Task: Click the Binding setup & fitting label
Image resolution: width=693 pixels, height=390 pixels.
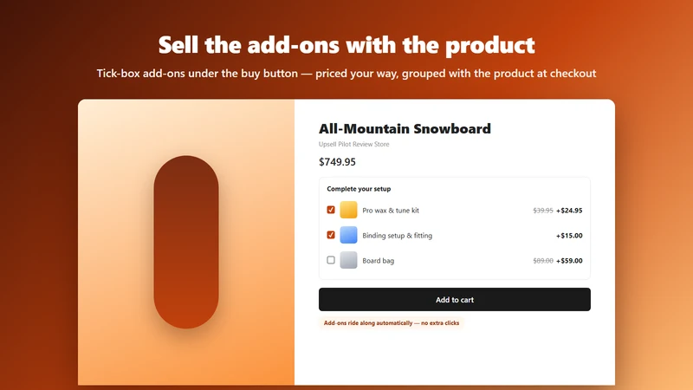Action: point(398,236)
